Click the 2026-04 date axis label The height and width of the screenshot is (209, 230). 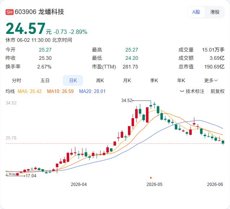pyautogui.click(x=79, y=184)
